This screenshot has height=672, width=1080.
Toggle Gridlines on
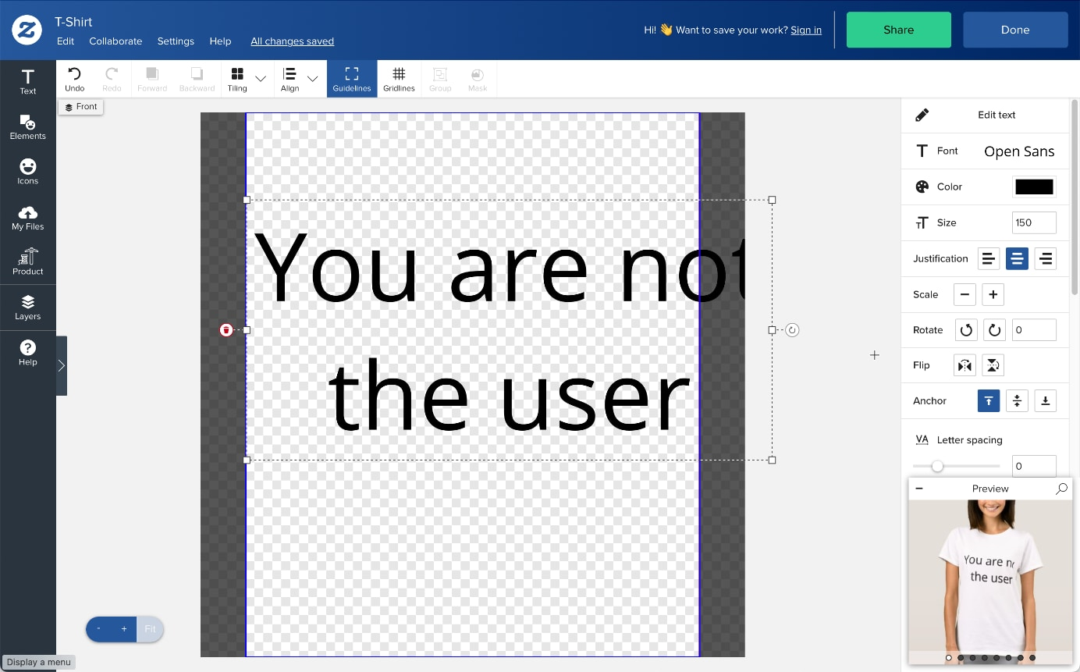pos(399,78)
